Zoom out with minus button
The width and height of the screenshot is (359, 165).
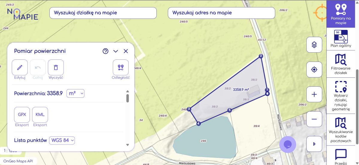[314, 119]
